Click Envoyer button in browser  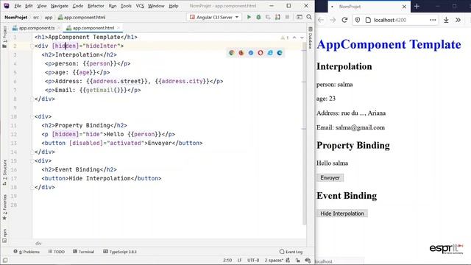pos(330,178)
